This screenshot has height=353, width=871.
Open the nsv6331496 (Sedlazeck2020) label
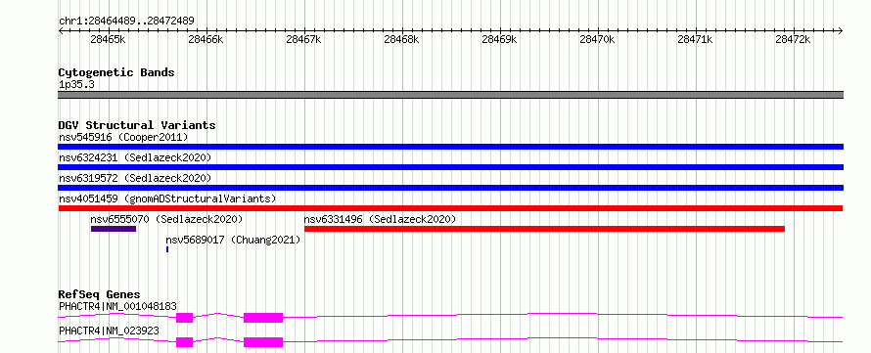coord(380,219)
